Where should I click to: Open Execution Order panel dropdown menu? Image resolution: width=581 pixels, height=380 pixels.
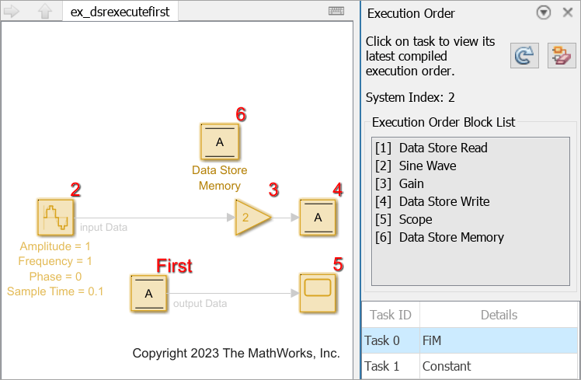544,12
